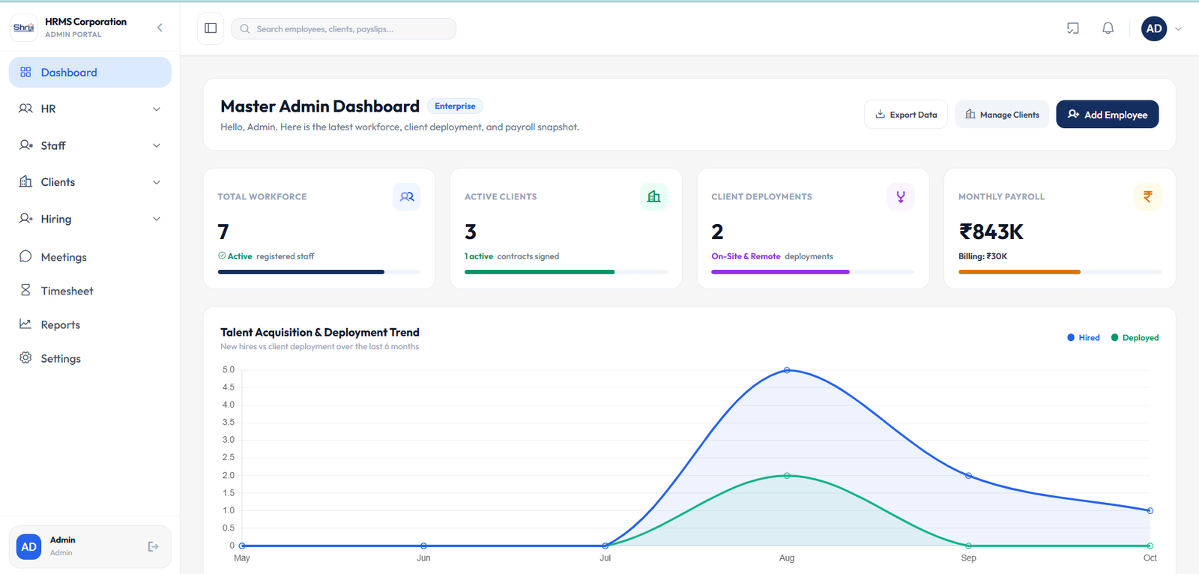Click the Monthly Payroll rupee icon
The width and height of the screenshot is (1199, 574).
click(1148, 197)
